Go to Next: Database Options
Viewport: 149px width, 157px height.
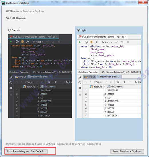[x=127, y=151]
